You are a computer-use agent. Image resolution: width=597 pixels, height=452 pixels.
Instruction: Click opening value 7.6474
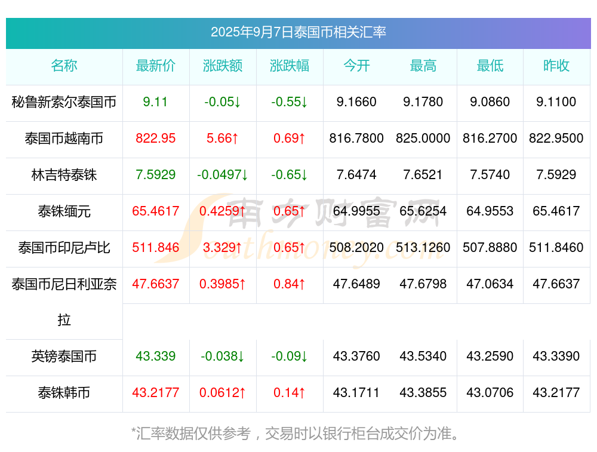(356, 175)
